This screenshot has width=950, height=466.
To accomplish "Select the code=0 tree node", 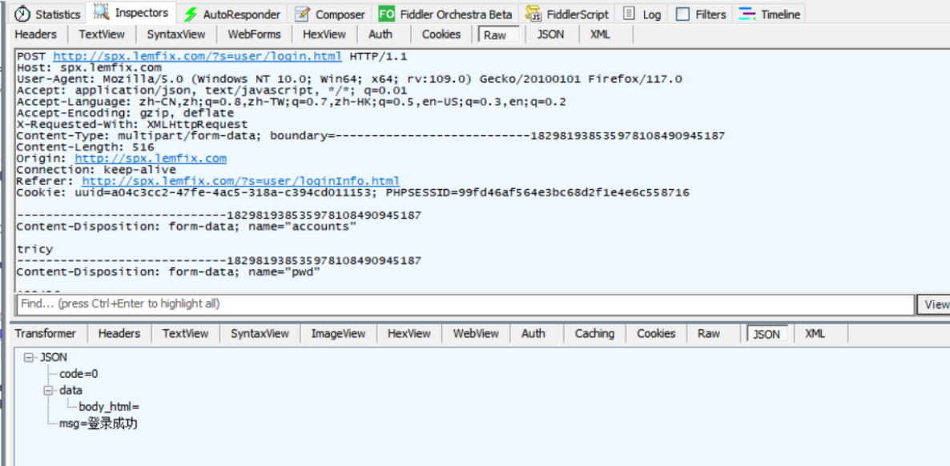I will pyautogui.click(x=78, y=374).
